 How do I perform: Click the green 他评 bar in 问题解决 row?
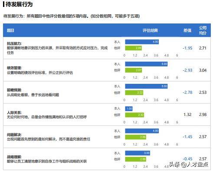pyautogui.click(x=135, y=137)
